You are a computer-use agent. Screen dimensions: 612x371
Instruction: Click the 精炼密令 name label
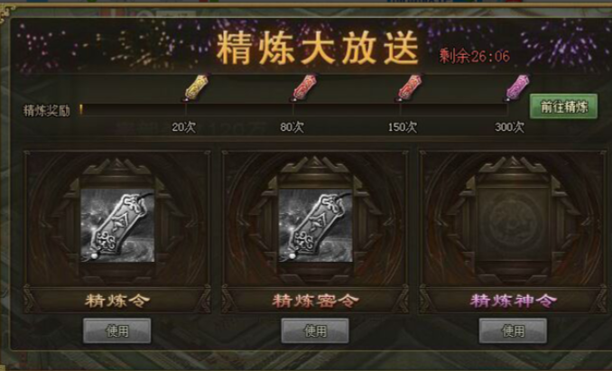point(315,301)
